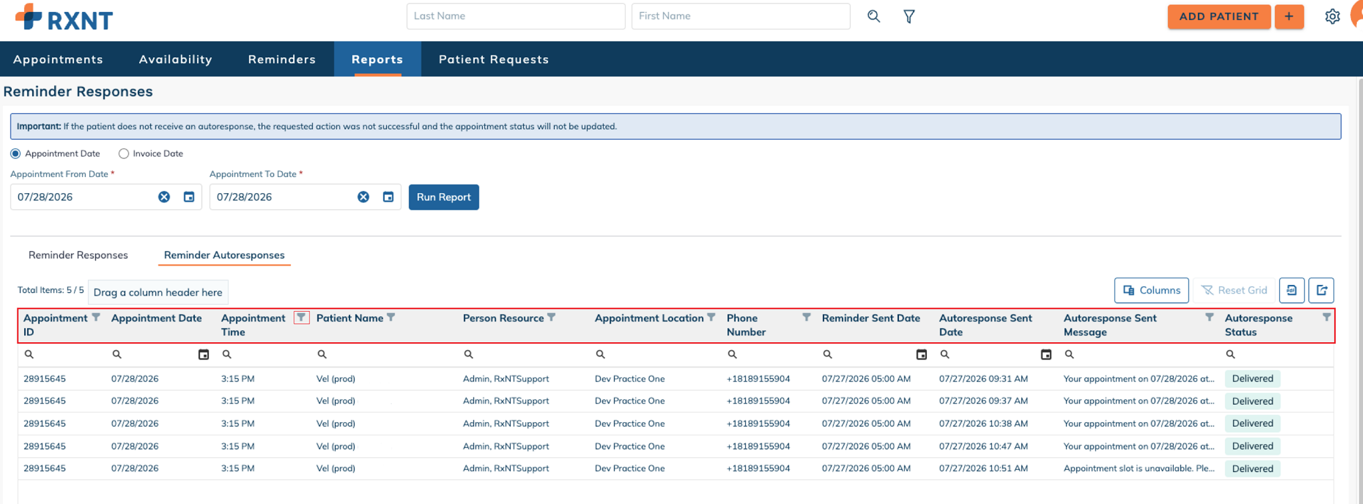Click the Run Report button
Image resolution: width=1363 pixels, height=504 pixels.
[443, 197]
